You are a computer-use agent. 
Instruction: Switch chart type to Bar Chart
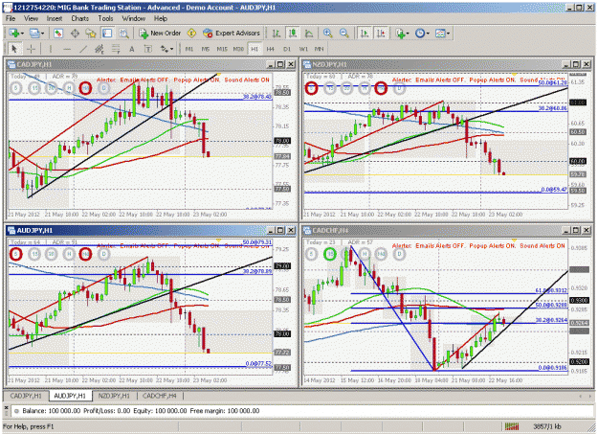[x=277, y=34]
